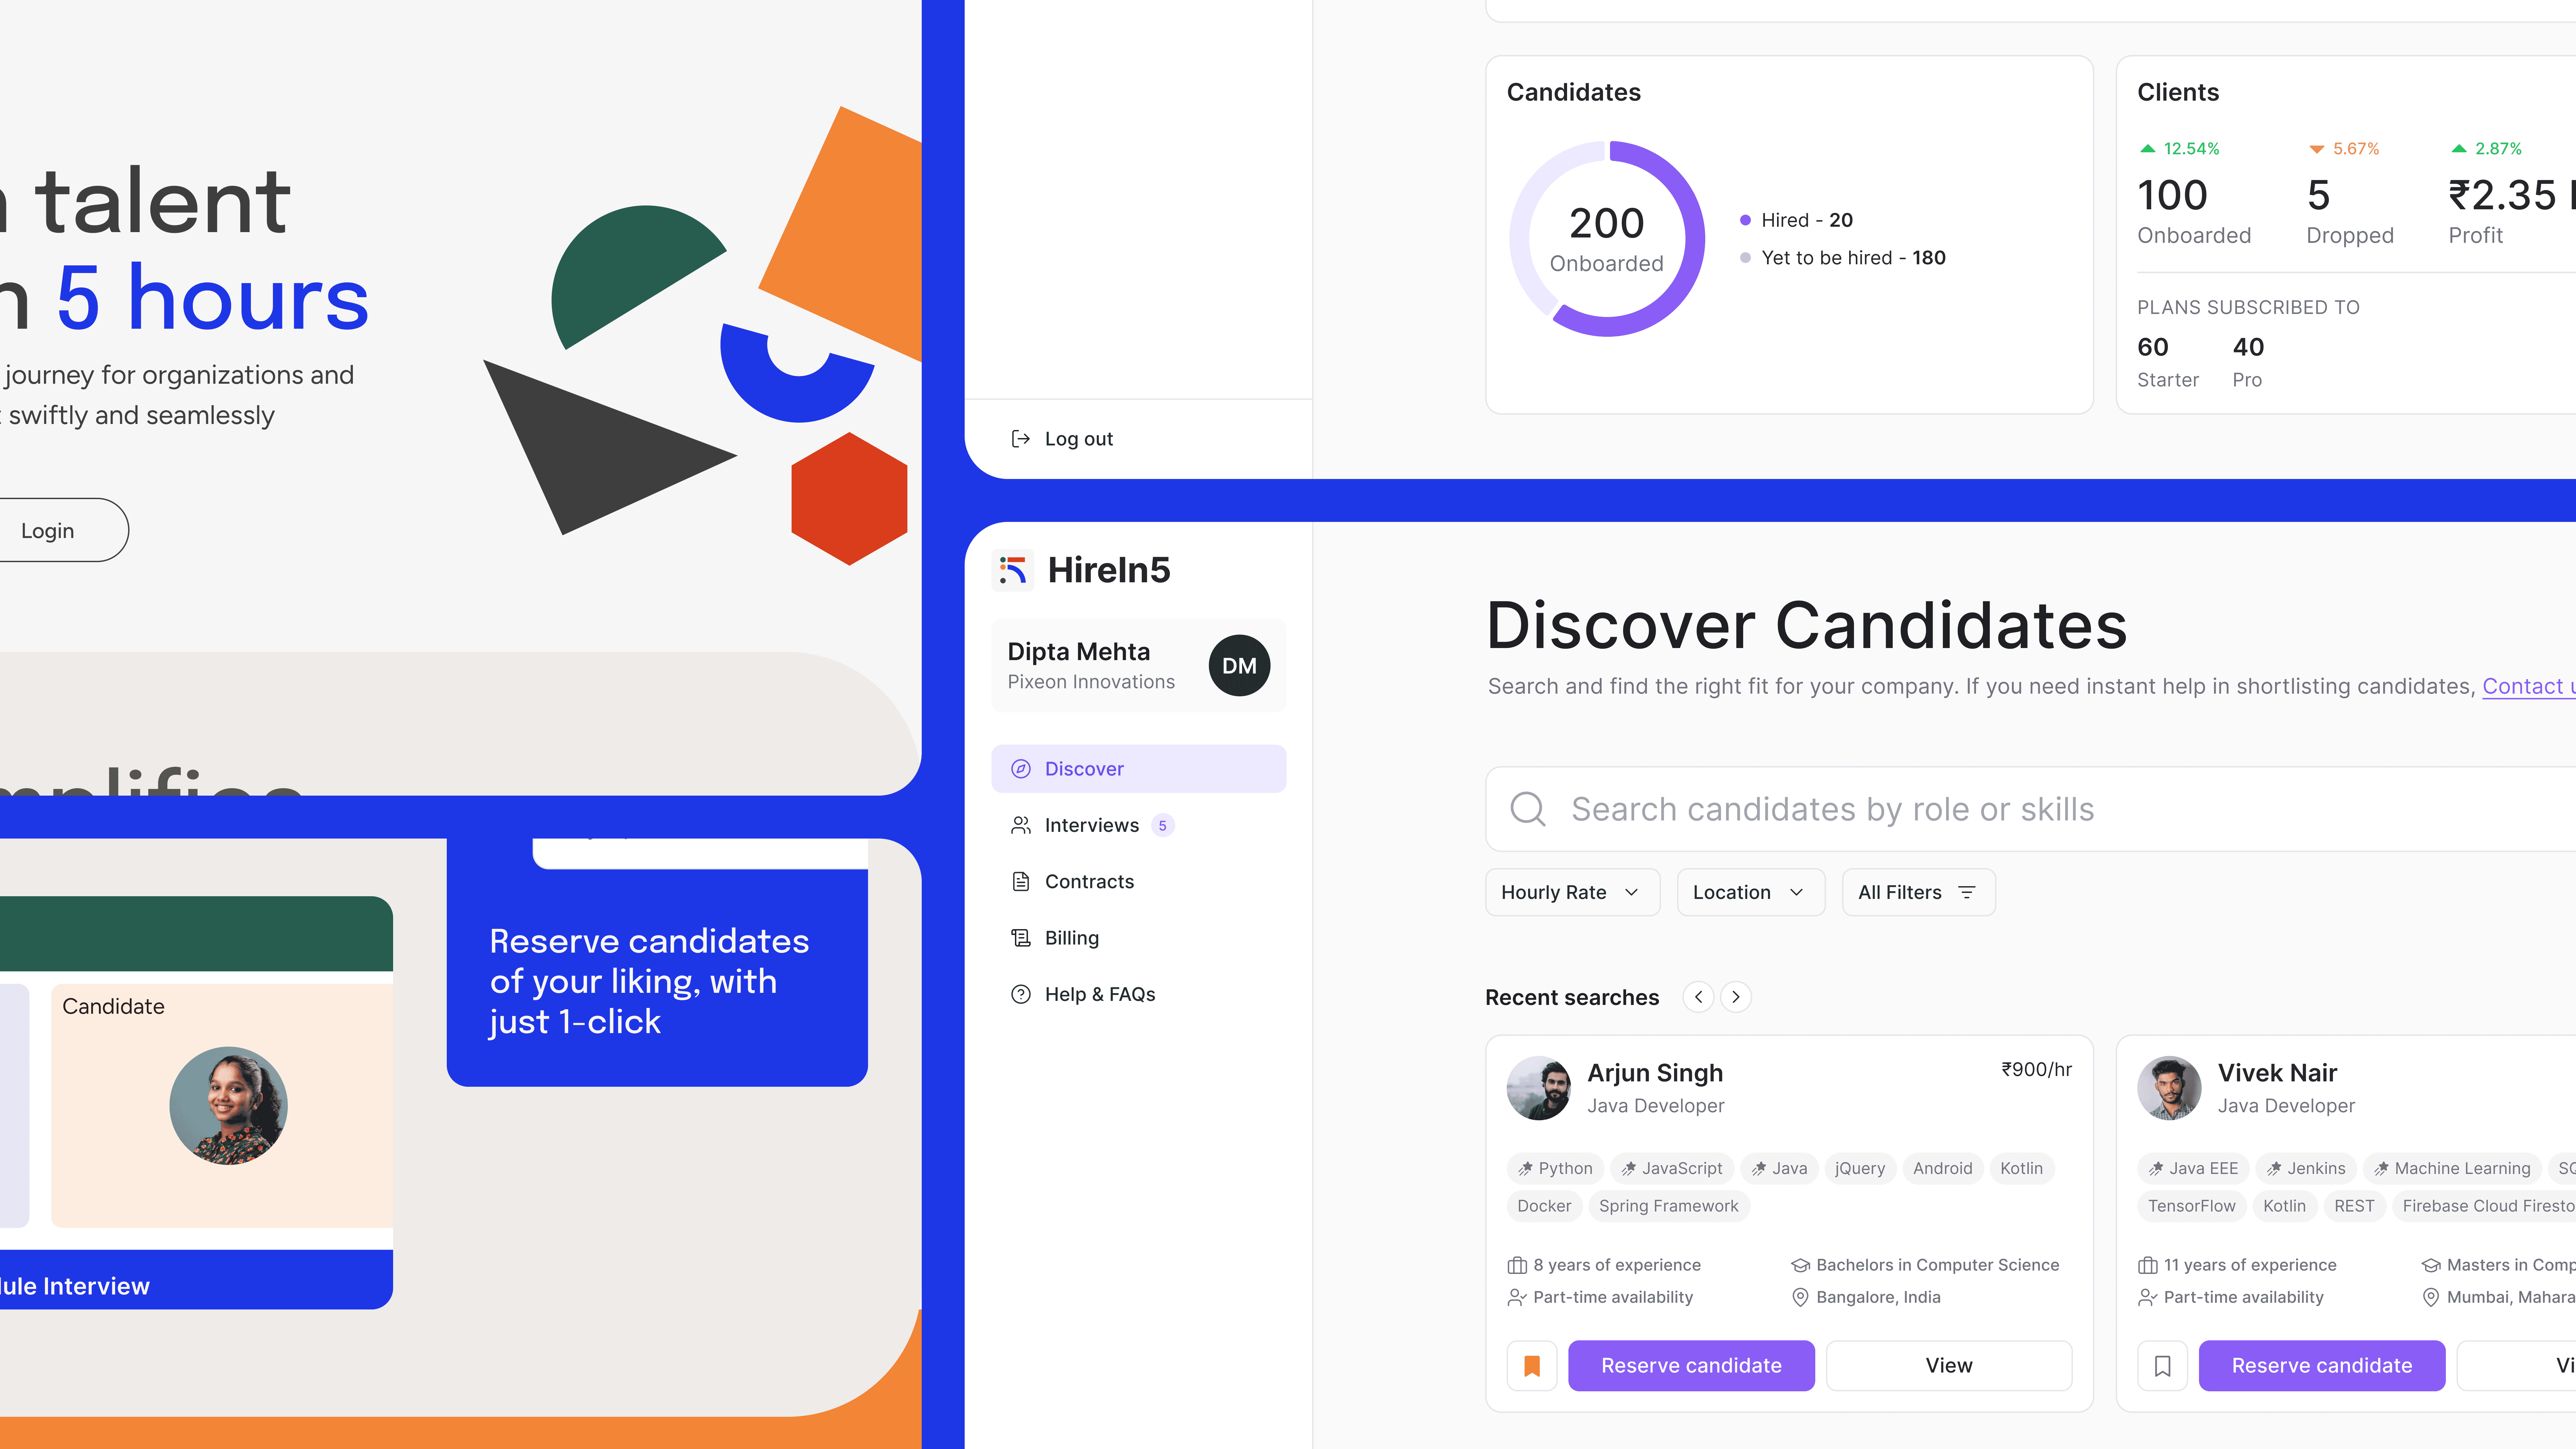Click the Log out icon
The height and width of the screenshot is (1449, 2576).
(x=1020, y=439)
